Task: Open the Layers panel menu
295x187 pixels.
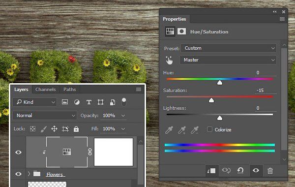Action: coord(139,89)
